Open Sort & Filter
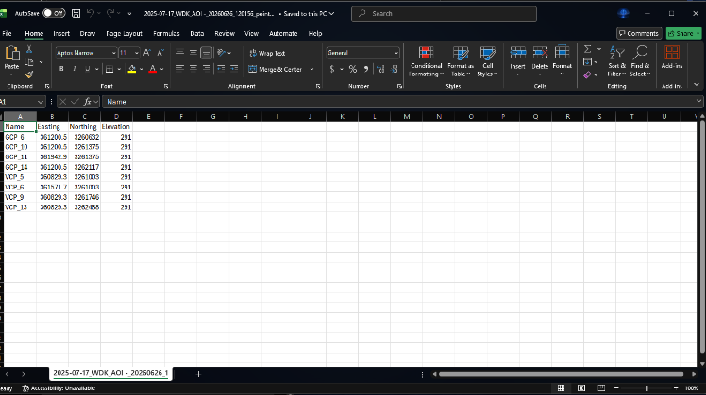Image resolution: width=706 pixels, height=395 pixels. click(616, 61)
